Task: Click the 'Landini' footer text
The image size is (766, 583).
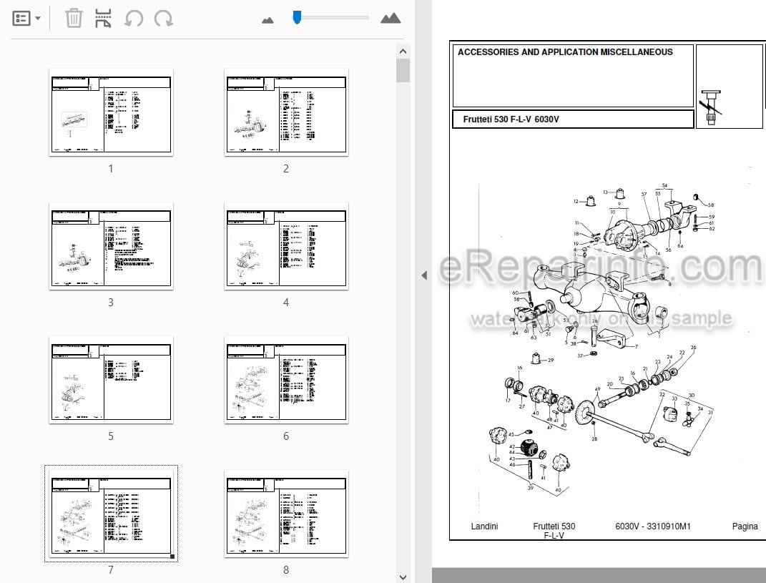Action: point(484,526)
